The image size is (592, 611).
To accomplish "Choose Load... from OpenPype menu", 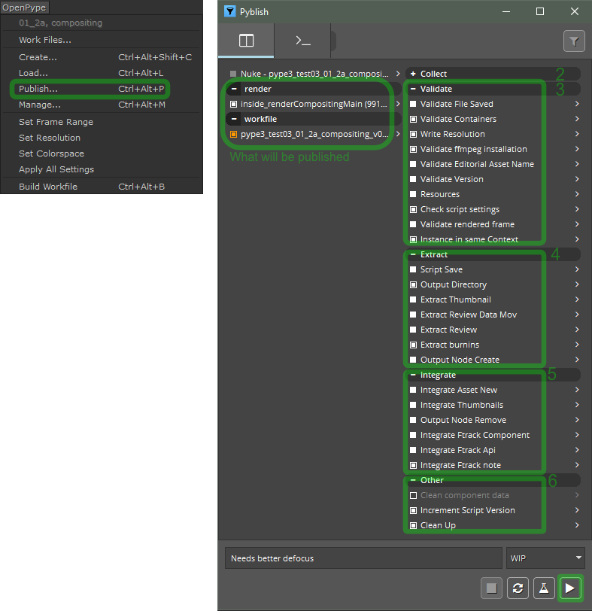I will [x=102, y=73].
